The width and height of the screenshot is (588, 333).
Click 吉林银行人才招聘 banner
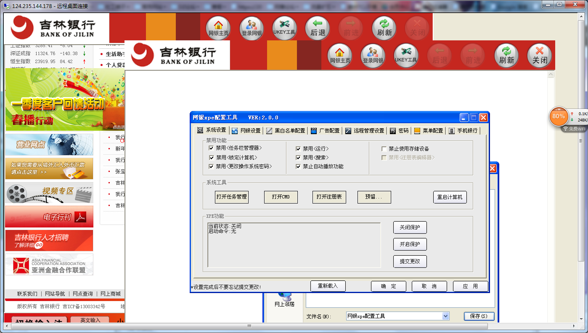[49, 240]
